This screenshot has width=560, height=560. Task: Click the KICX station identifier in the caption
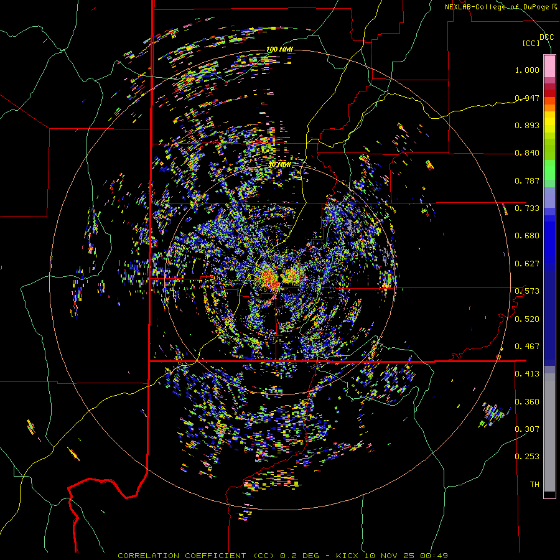pos(348,556)
